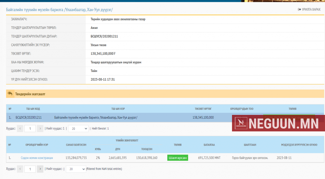Click the green Шалгарсан status badge

coord(177,158)
